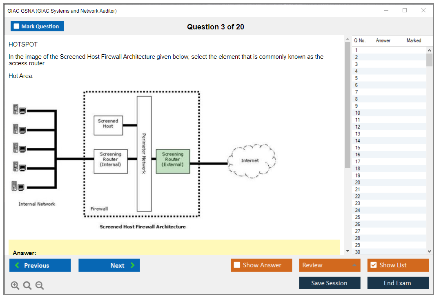Select the Screening Router (Internal) box
Image resolution: width=439 pixels, height=300 pixels.
[x=111, y=161]
